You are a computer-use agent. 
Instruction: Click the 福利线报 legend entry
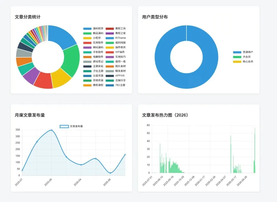tap(116, 43)
